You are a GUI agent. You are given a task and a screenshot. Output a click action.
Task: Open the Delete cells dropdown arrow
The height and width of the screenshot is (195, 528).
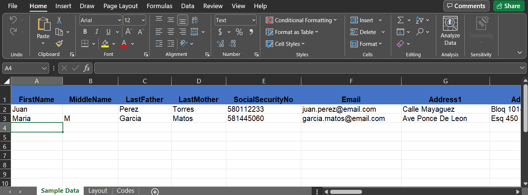click(x=383, y=32)
